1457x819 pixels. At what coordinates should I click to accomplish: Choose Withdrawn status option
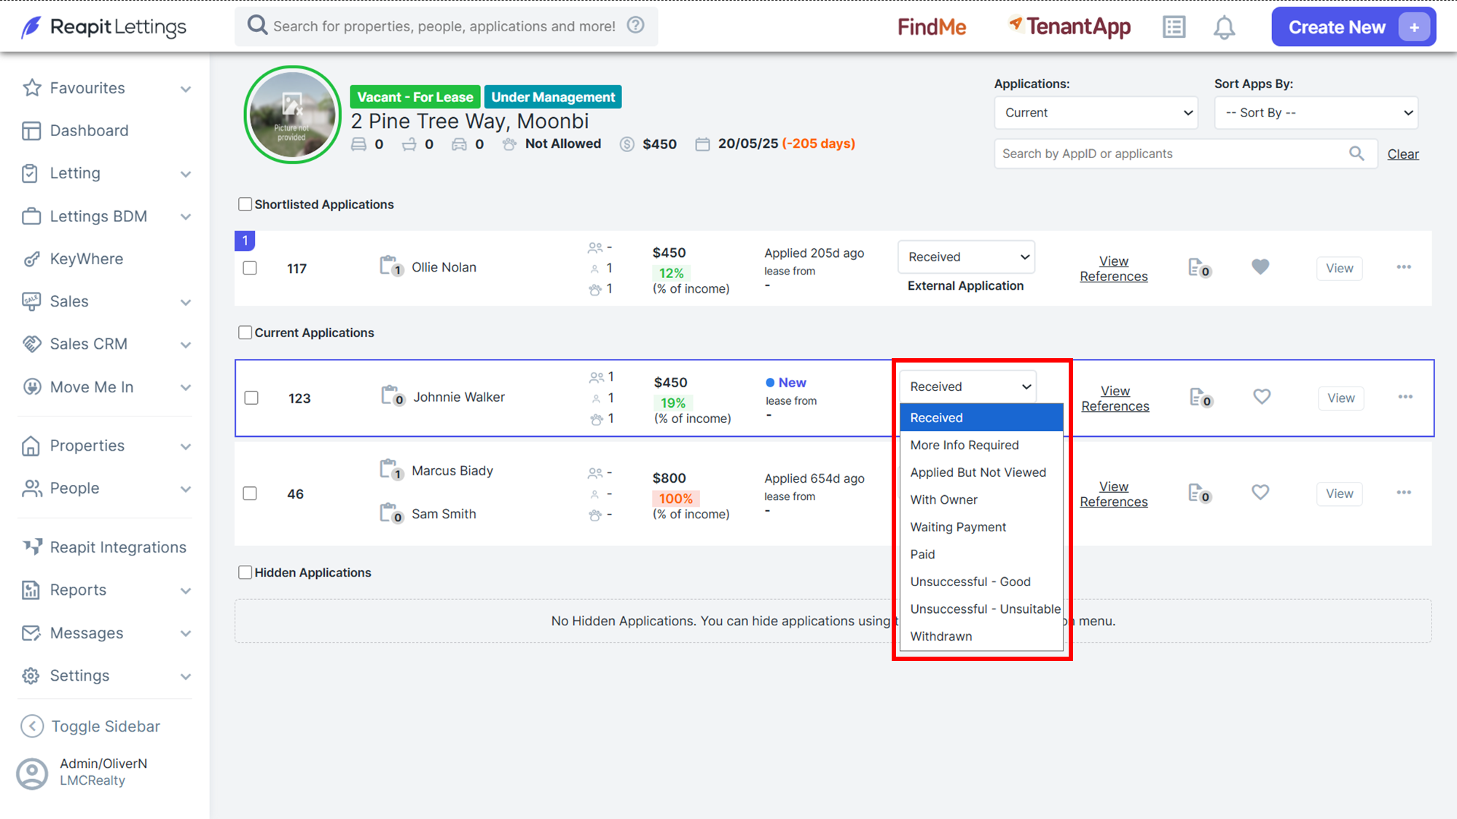[x=981, y=636]
